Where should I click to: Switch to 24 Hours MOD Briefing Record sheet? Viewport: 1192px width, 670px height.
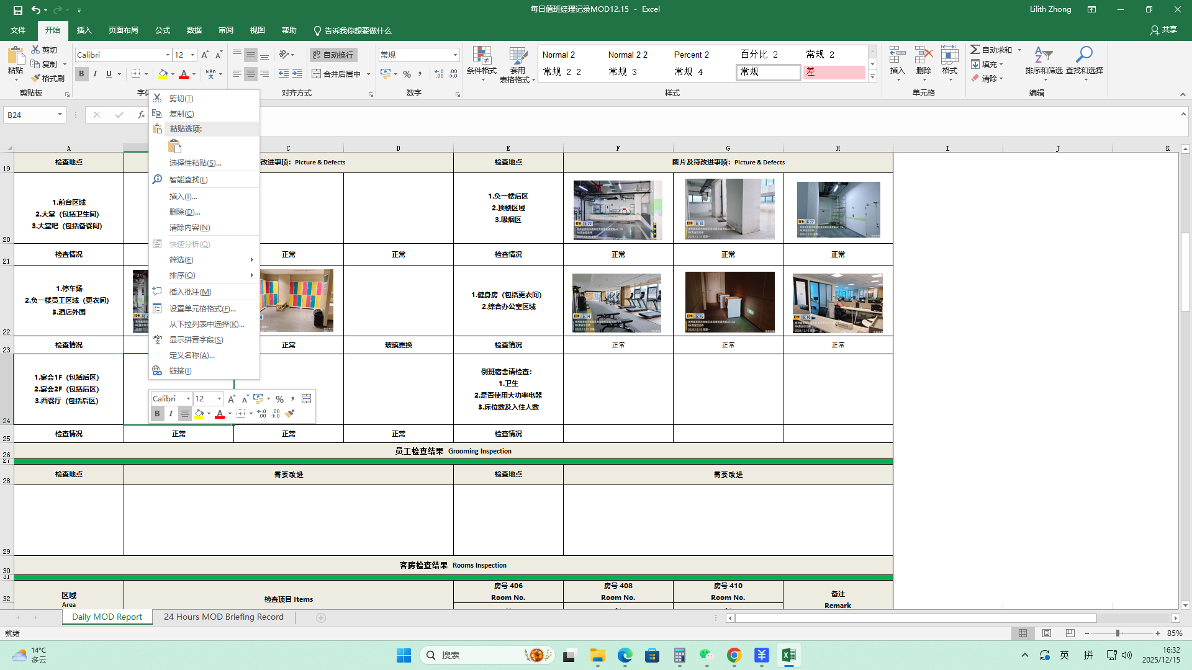[223, 617]
